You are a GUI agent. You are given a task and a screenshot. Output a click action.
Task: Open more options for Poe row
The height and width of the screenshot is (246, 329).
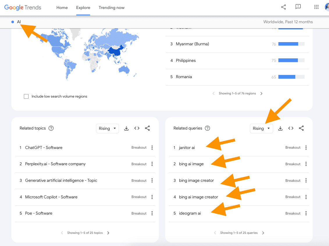(152, 213)
